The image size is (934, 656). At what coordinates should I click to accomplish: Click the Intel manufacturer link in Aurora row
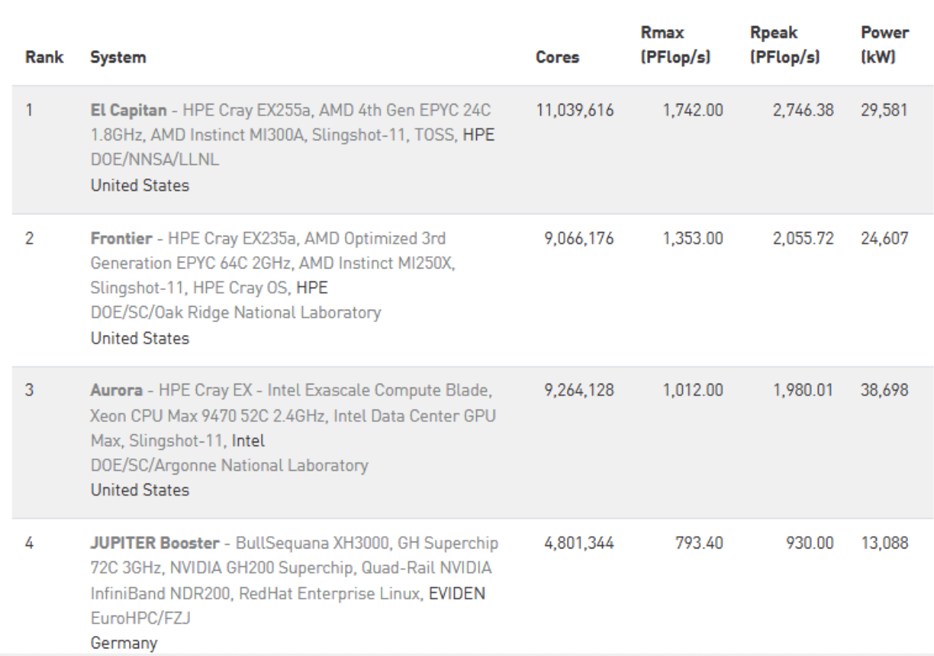tap(248, 440)
